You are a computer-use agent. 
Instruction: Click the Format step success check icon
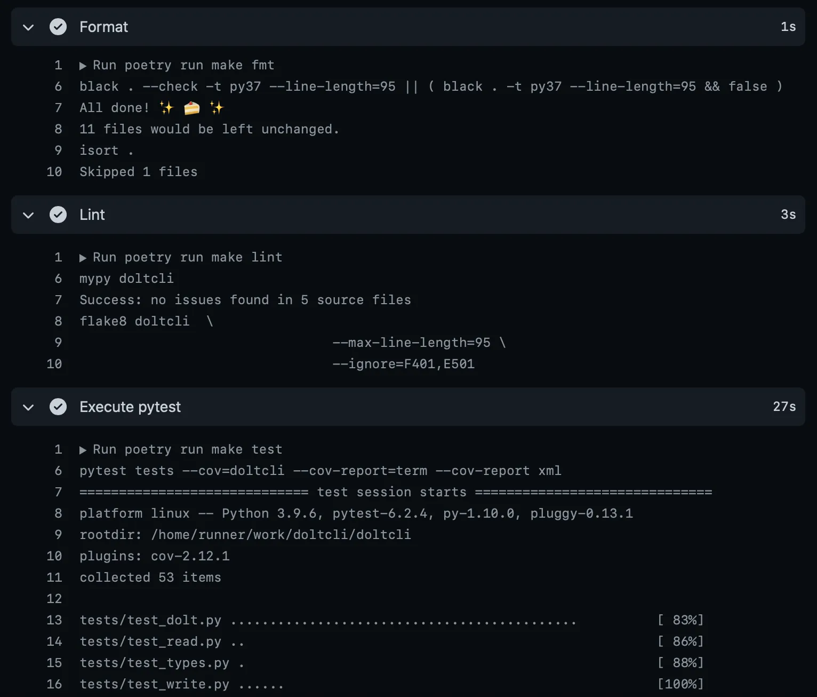[58, 27]
